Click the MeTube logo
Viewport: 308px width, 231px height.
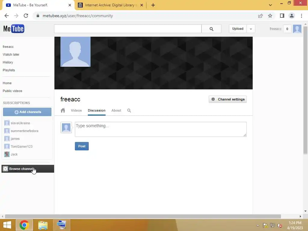pos(14,29)
